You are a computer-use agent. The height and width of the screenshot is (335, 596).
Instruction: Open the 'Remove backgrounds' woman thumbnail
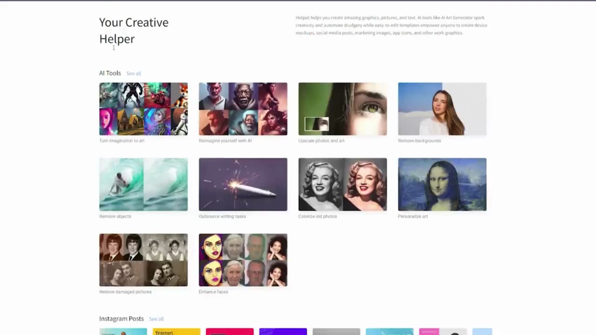442,109
